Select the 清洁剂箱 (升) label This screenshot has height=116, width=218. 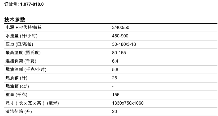[19, 111]
